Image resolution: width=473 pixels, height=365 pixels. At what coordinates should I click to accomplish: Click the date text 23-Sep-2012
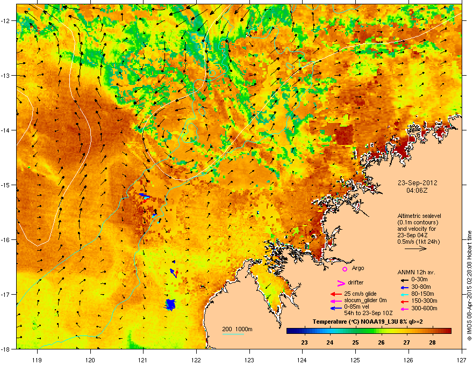(417, 183)
